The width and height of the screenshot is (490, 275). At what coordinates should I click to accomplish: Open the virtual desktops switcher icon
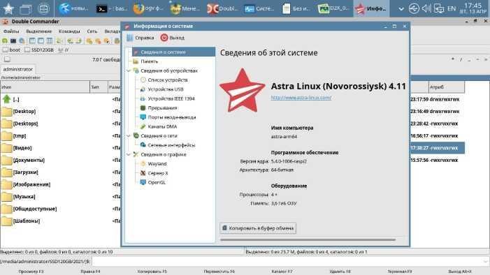pos(43,8)
